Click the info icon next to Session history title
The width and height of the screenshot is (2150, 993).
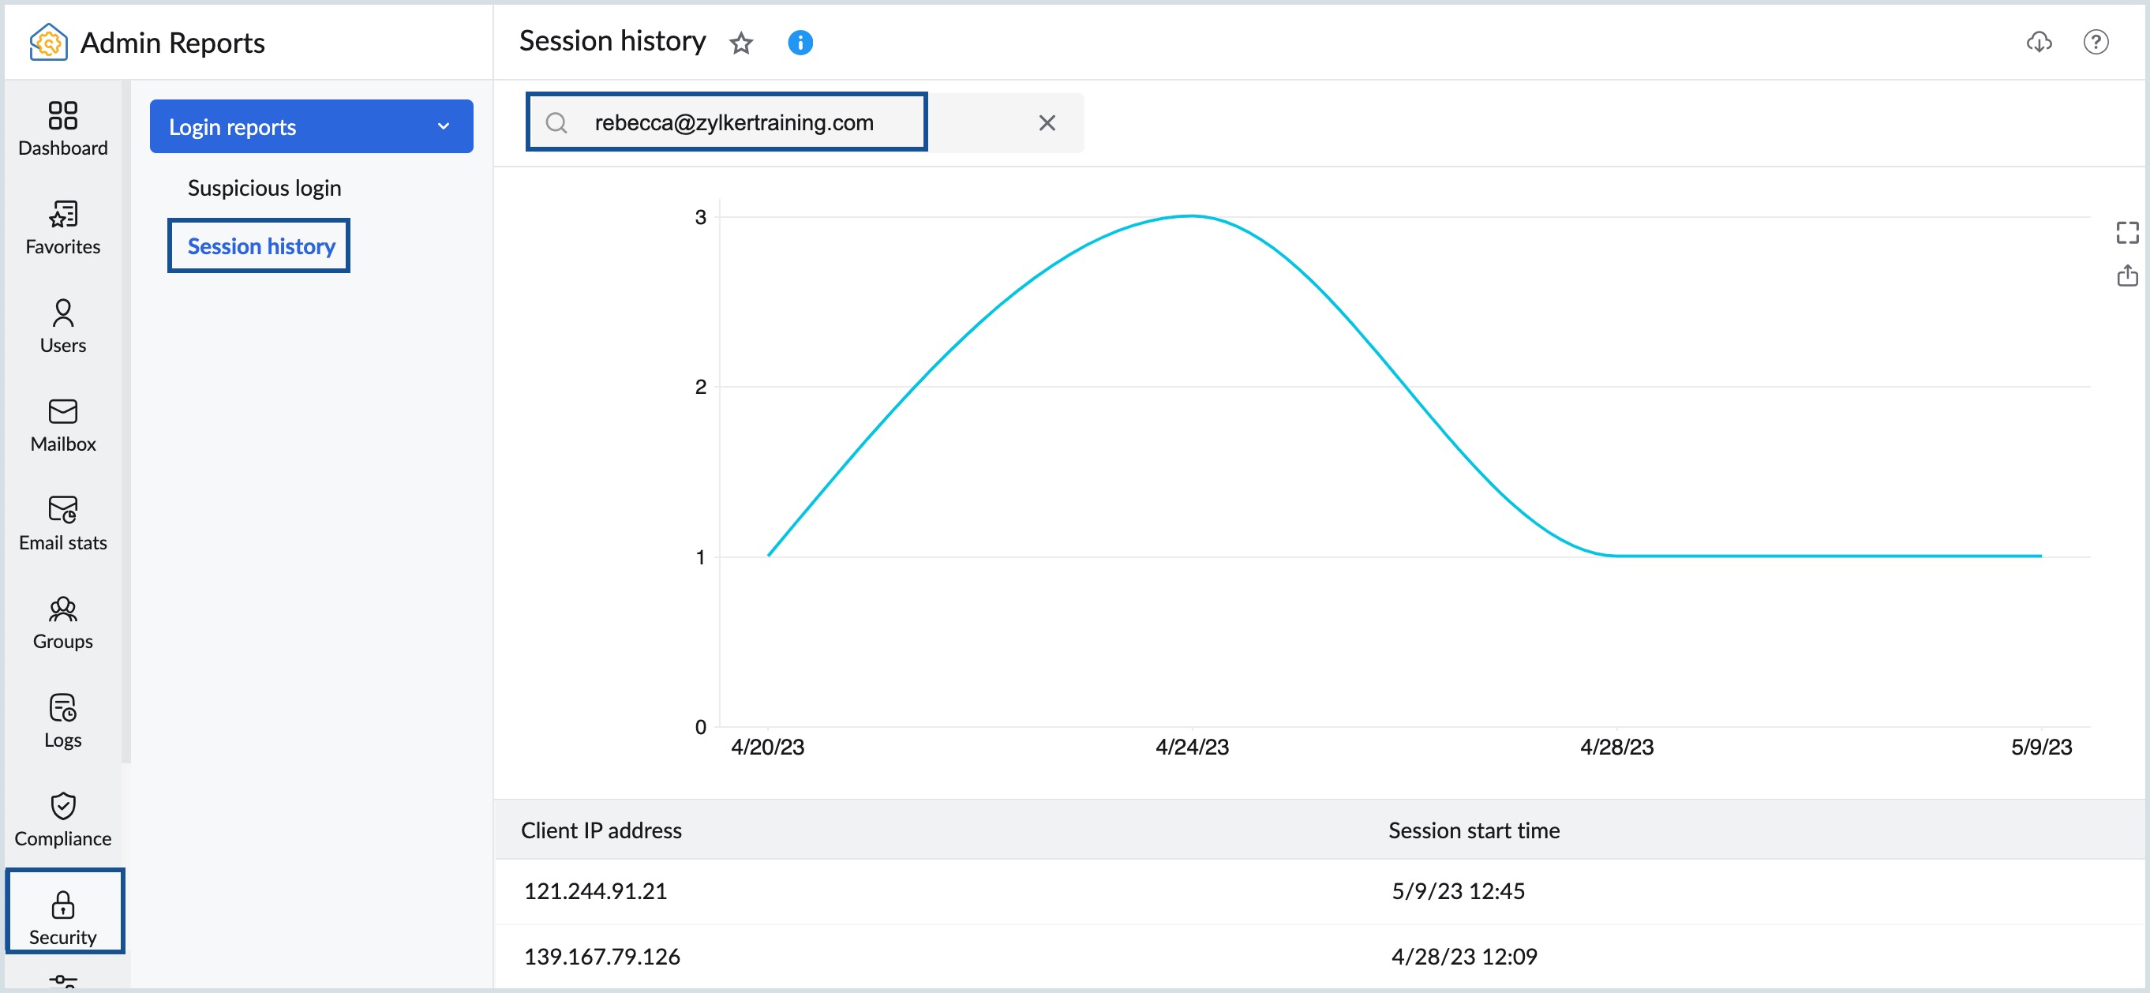coord(800,41)
